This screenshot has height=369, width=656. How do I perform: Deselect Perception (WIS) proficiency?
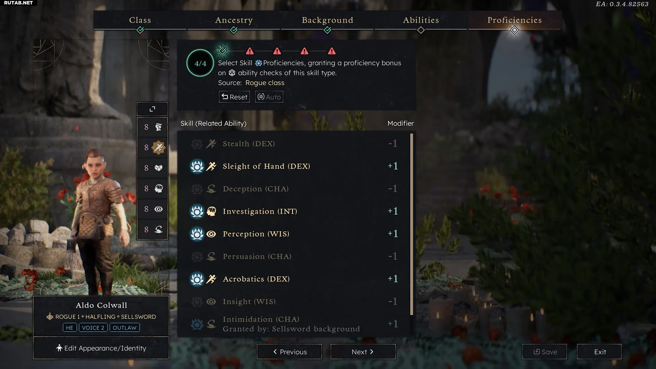(294, 234)
